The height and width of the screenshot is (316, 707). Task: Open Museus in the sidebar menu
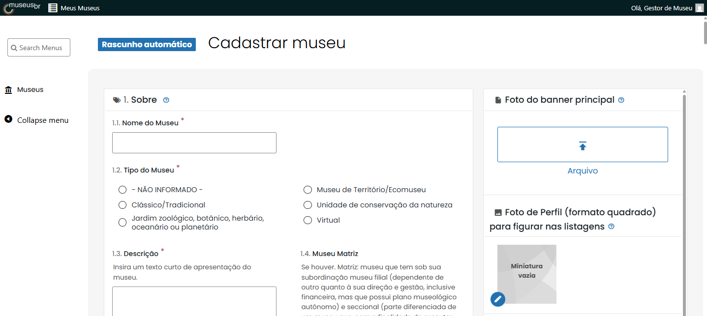tap(30, 89)
